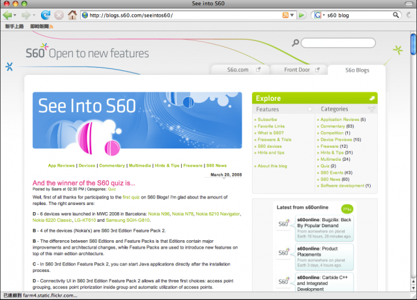Open the Devices navigation link
The width and height of the screenshot is (417, 300).
pyautogui.click(x=87, y=165)
